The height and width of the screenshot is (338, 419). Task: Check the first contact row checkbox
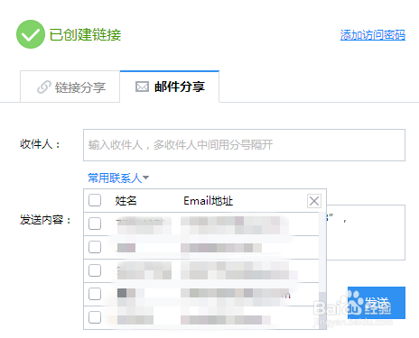pos(95,224)
